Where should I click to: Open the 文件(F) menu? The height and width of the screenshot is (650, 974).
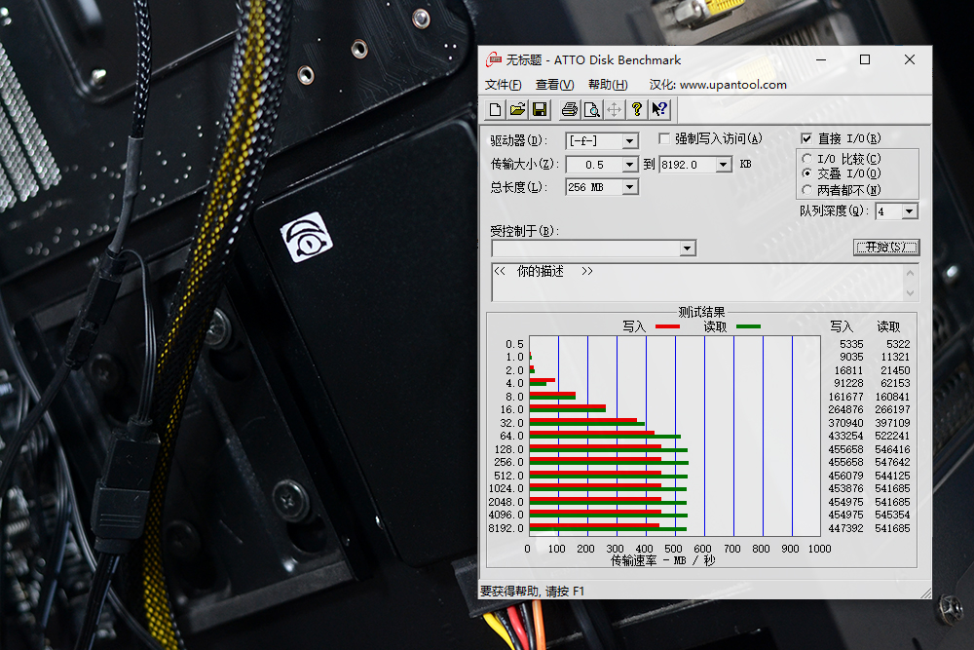504,85
